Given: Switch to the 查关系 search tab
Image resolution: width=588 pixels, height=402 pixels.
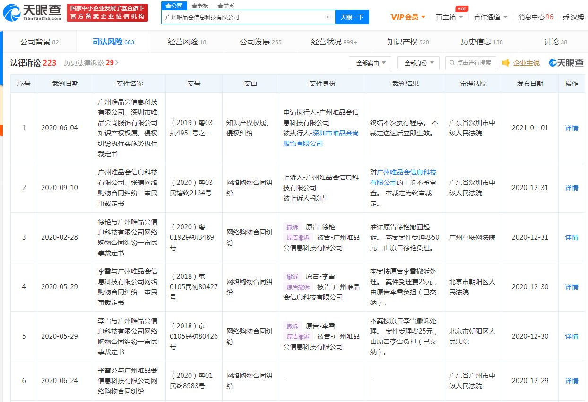Looking at the screenshot, I should pos(226,6).
